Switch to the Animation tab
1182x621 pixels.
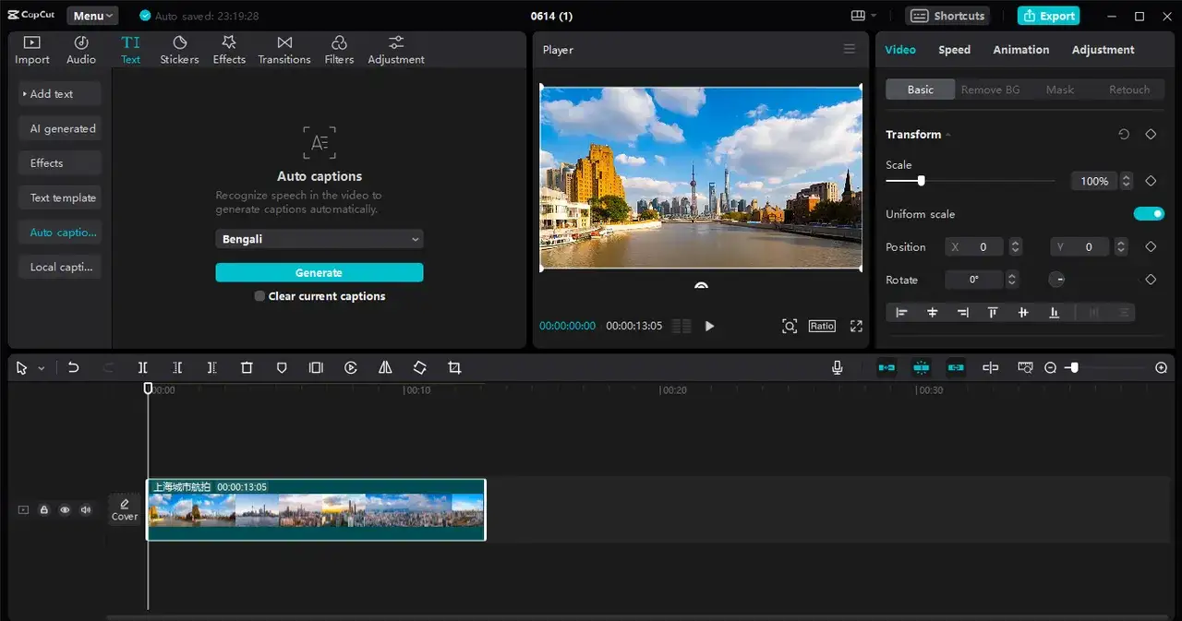click(x=1020, y=50)
